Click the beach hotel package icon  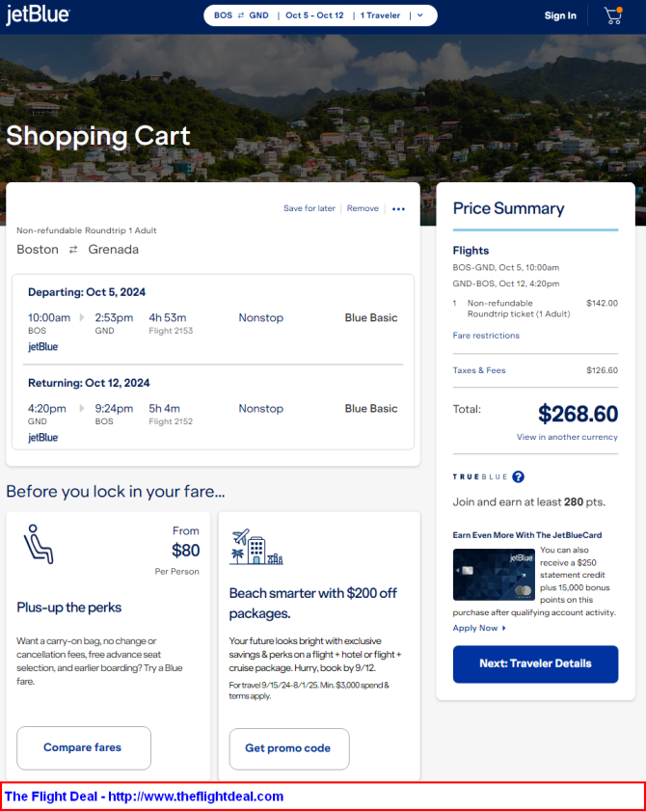[x=256, y=548]
